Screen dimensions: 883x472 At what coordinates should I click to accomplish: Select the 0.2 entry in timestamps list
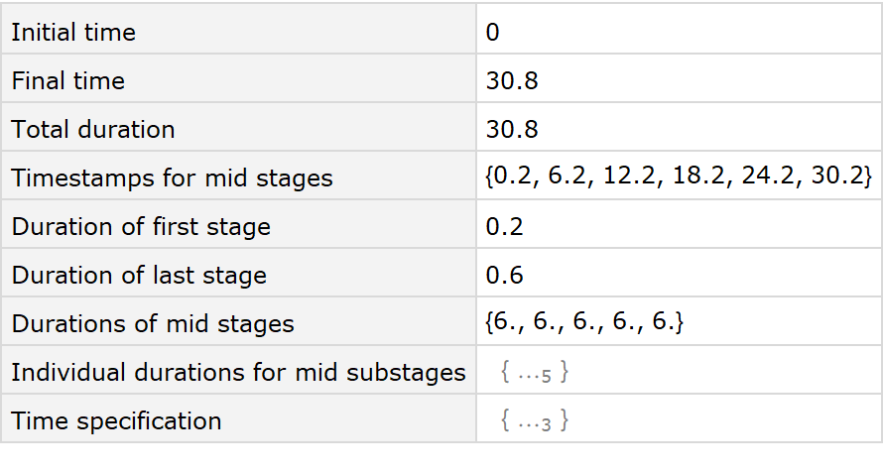[512, 178]
